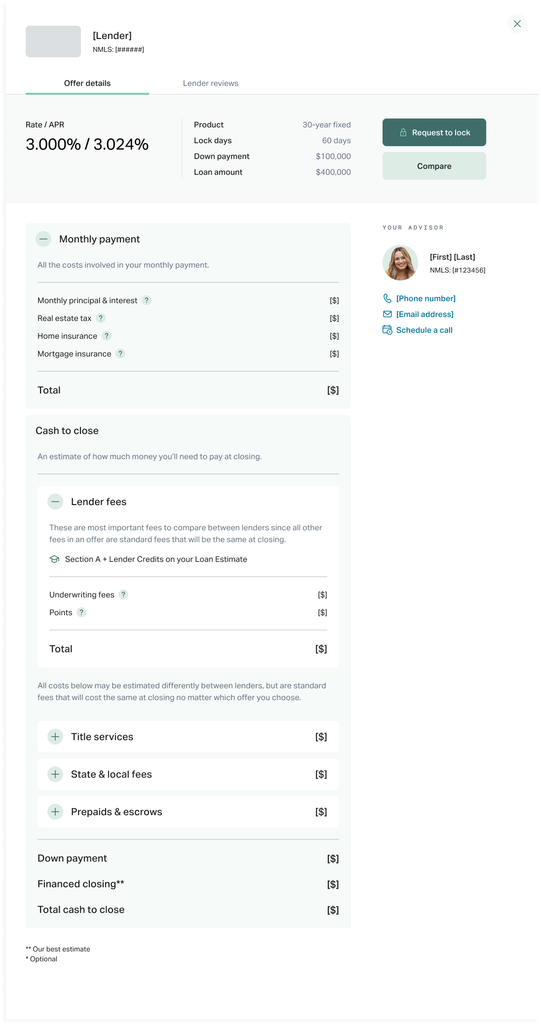Switch to the Lender reviews tab

tap(210, 83)
